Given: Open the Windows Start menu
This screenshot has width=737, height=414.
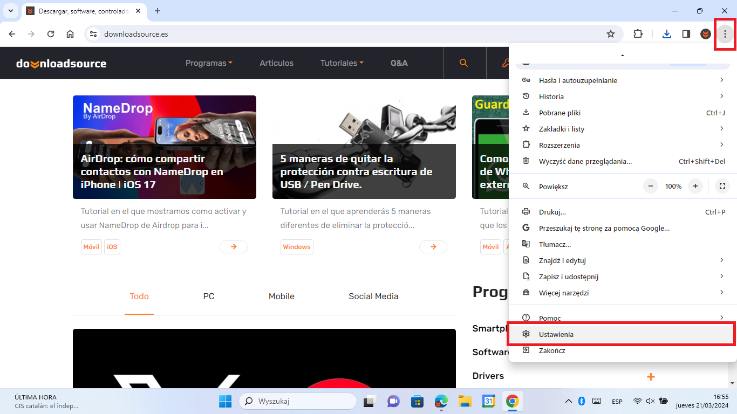Looking at the screenshot, I should [226, 401].
